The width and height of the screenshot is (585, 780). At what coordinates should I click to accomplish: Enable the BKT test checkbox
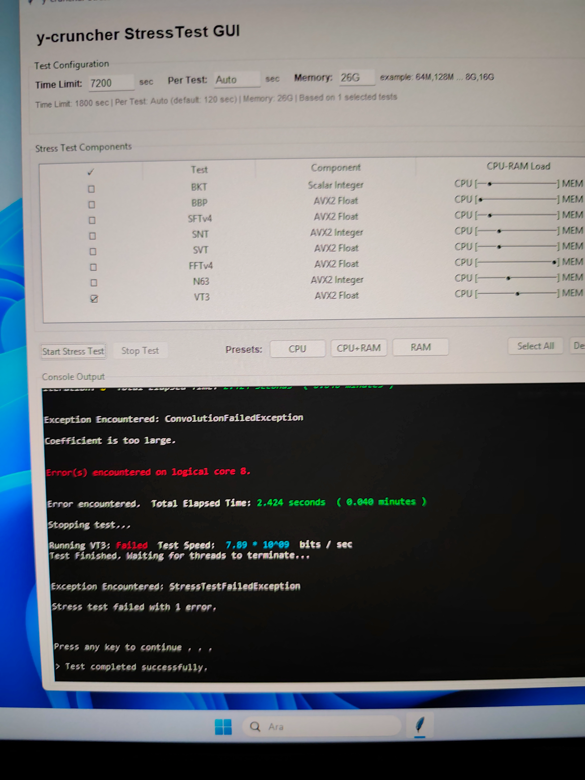click(x=91, y=189)
